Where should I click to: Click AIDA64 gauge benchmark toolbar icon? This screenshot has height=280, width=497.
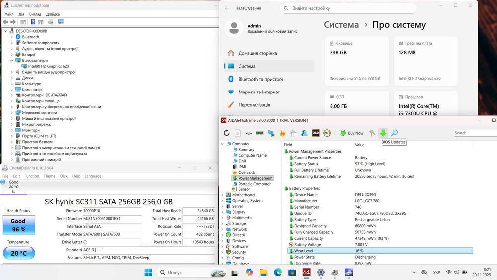coord(327,133)
